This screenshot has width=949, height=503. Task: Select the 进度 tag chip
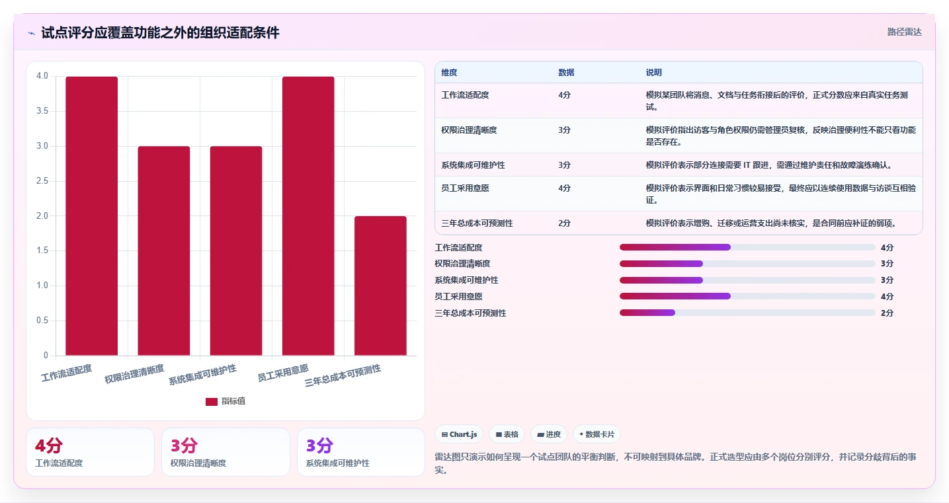[549, 434]
